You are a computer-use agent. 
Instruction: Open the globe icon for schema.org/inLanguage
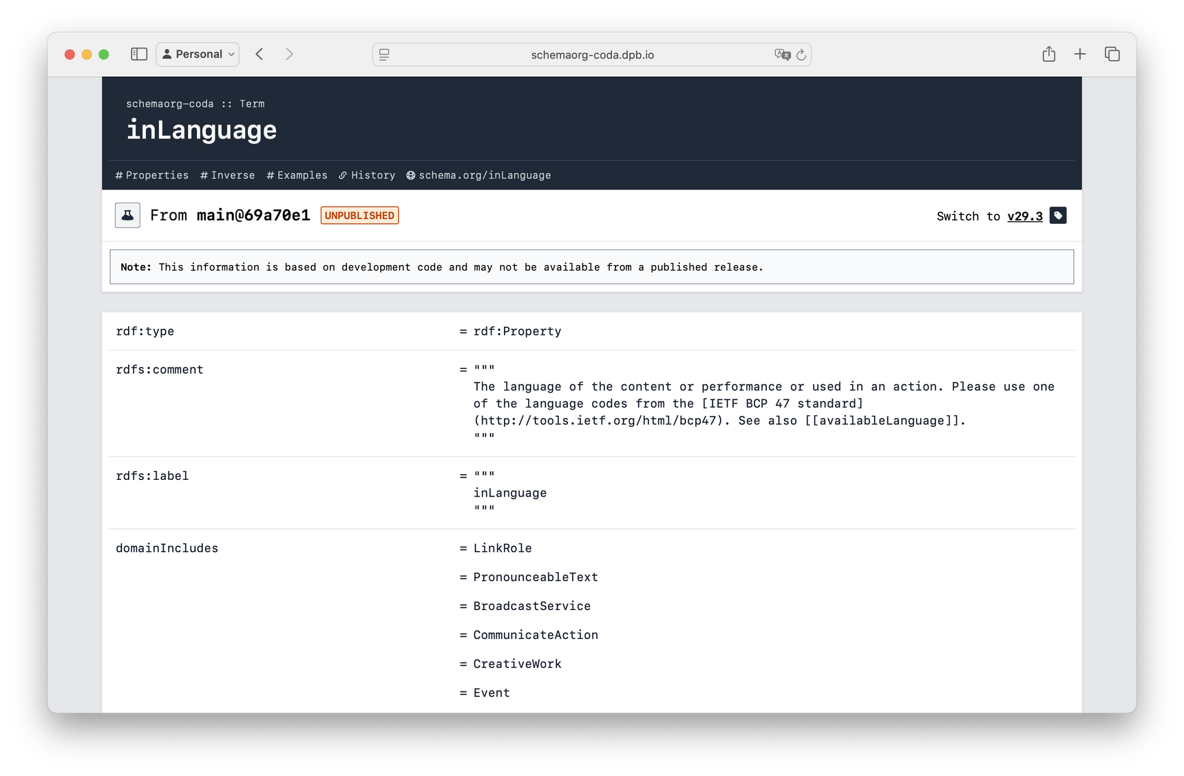(410, 175)
